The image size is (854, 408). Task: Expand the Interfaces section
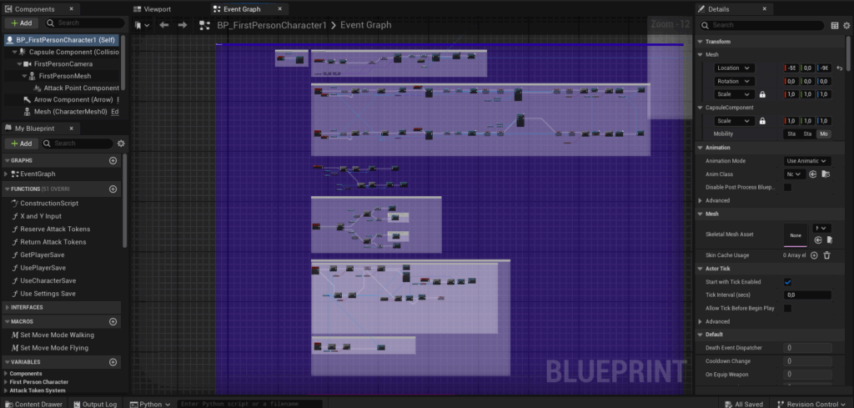point(7,307)
